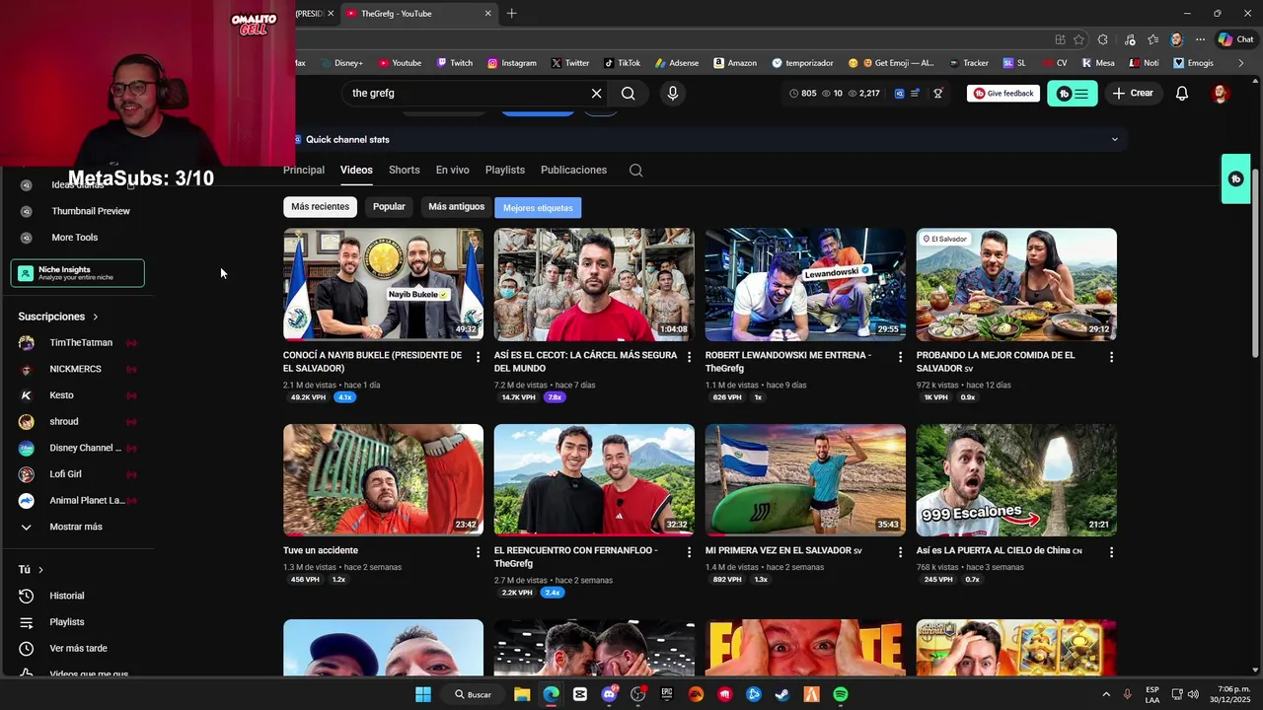The height and width of the screenshot is (710, 1263).
Task: Open the Twitch bookmark
Action: (x=455, y=63)
